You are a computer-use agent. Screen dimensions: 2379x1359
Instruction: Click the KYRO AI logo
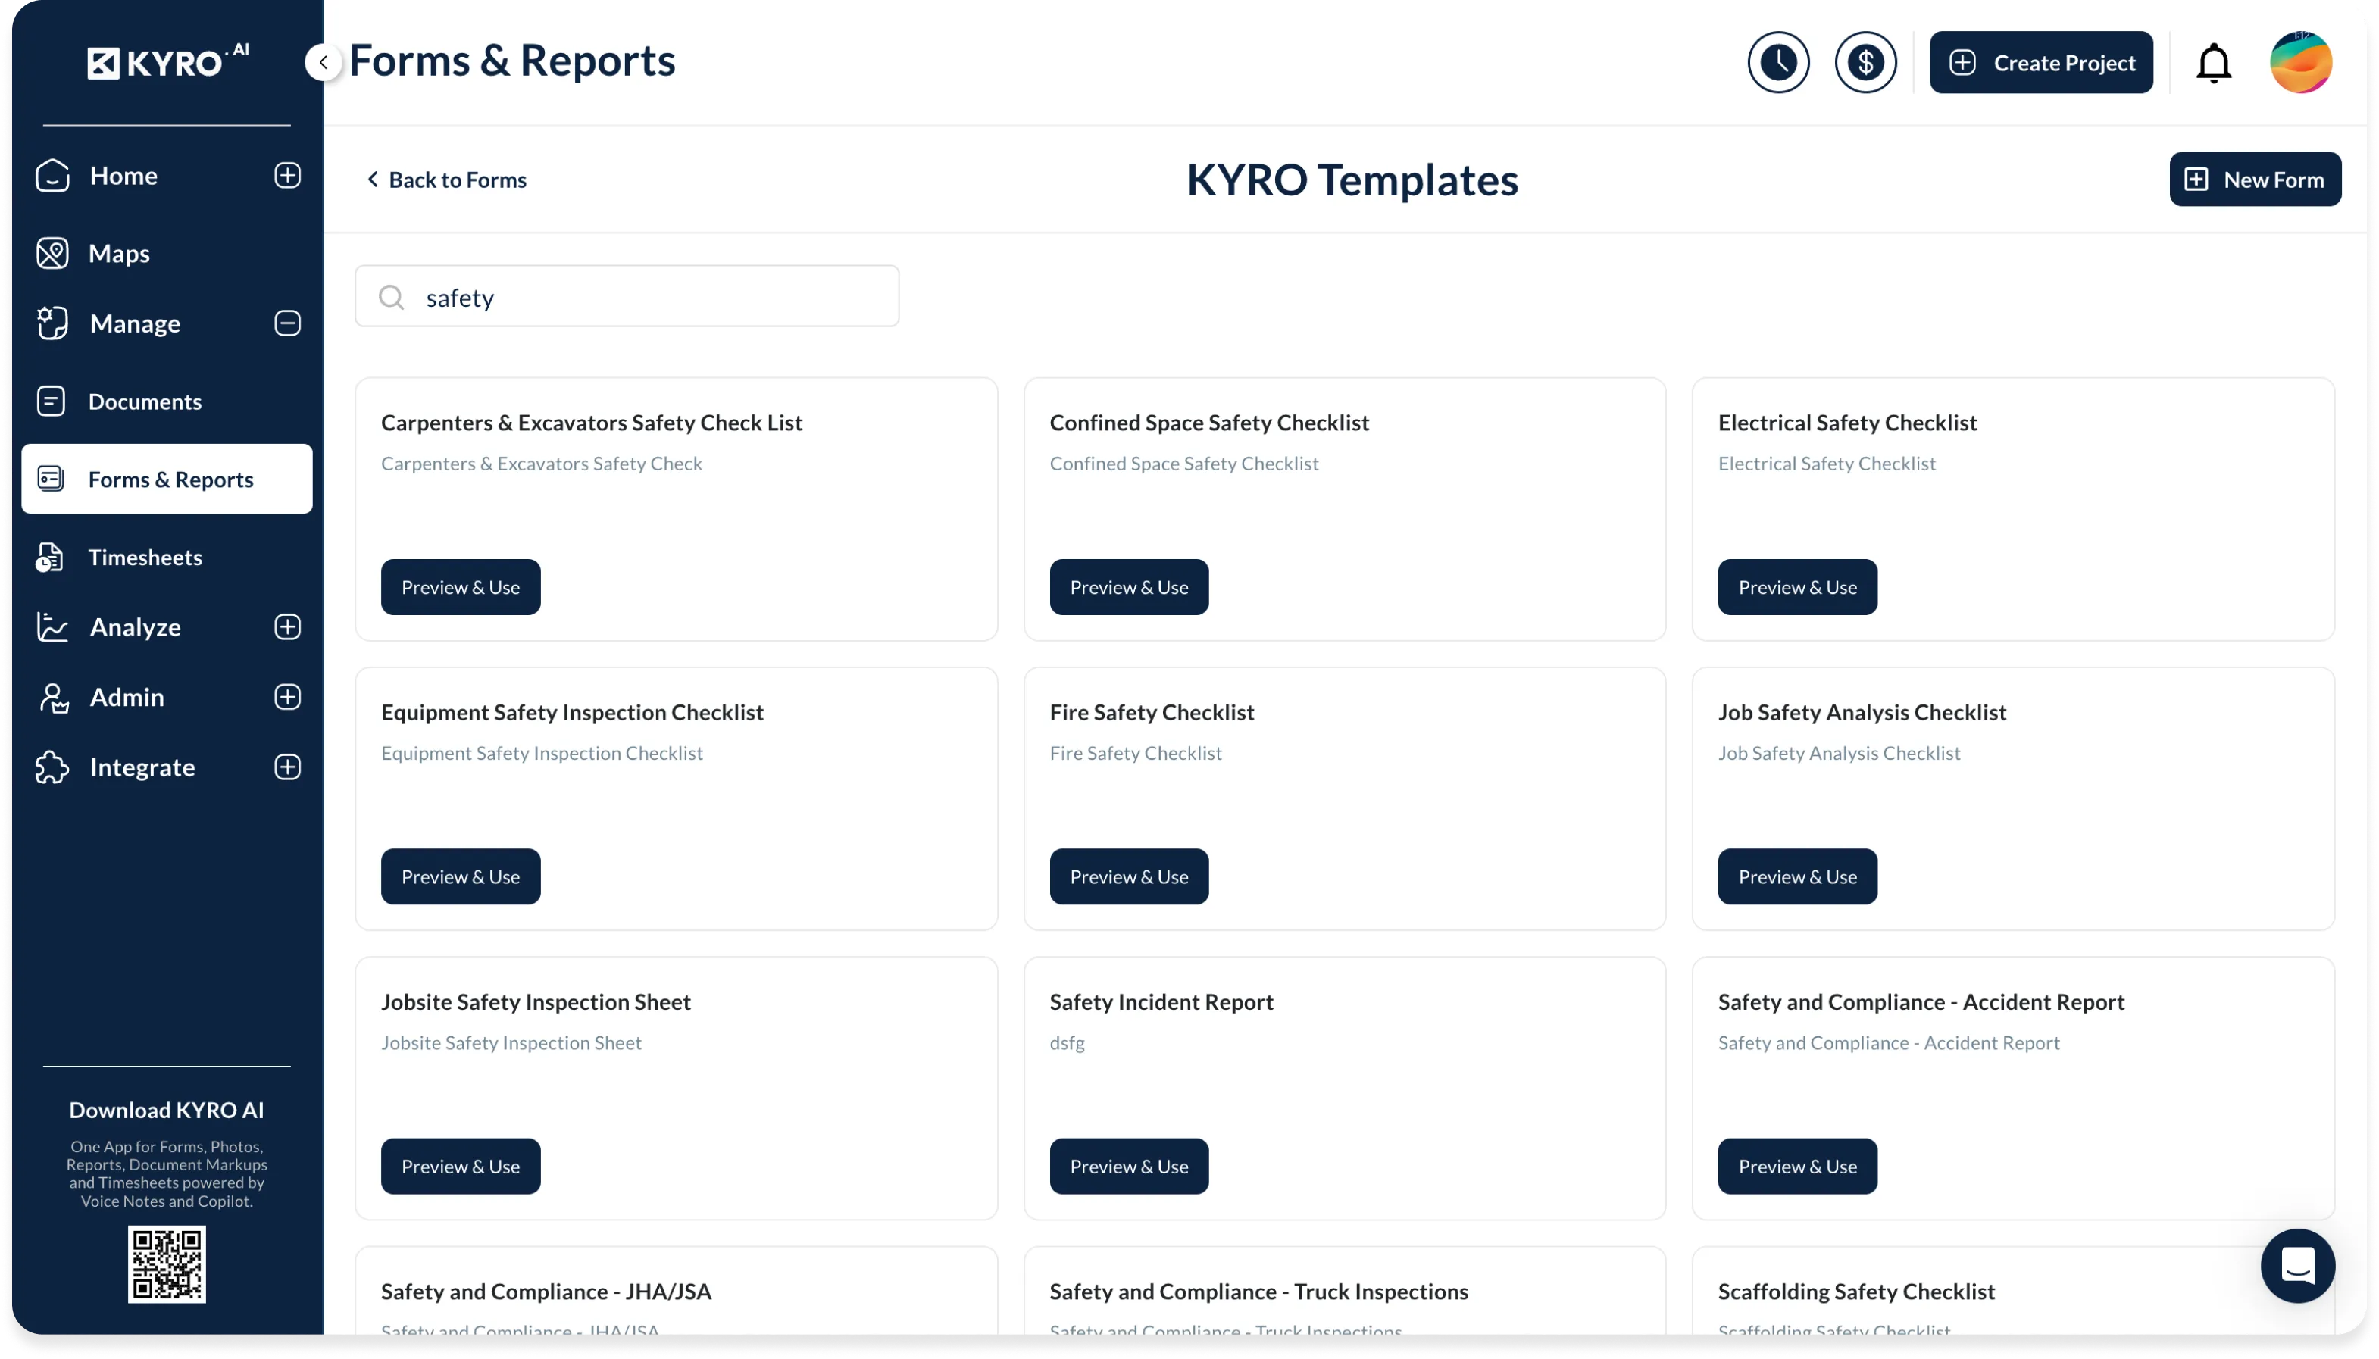pos(168,63)
